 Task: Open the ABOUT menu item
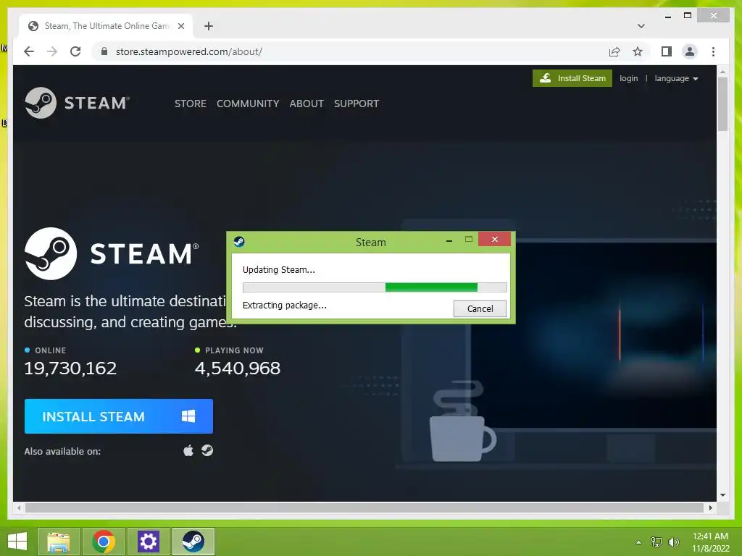pyautogui.click(x=307, y=104)
